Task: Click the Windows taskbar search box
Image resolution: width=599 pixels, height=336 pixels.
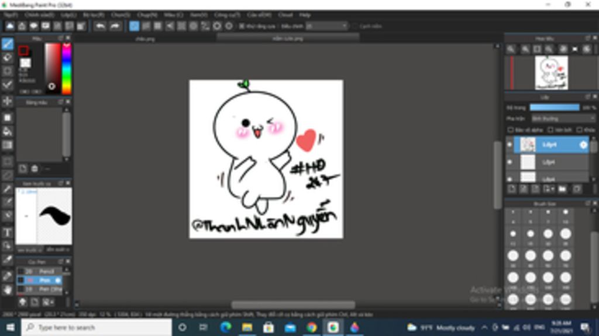Action: coord(97,328)
